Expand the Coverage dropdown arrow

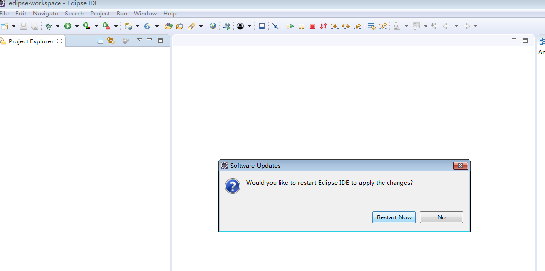click(96, 26)
